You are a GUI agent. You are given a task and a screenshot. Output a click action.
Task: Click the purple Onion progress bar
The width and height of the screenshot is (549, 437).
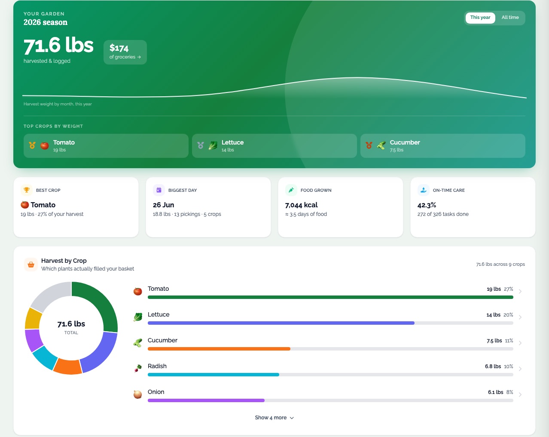(x=206, y=400)
